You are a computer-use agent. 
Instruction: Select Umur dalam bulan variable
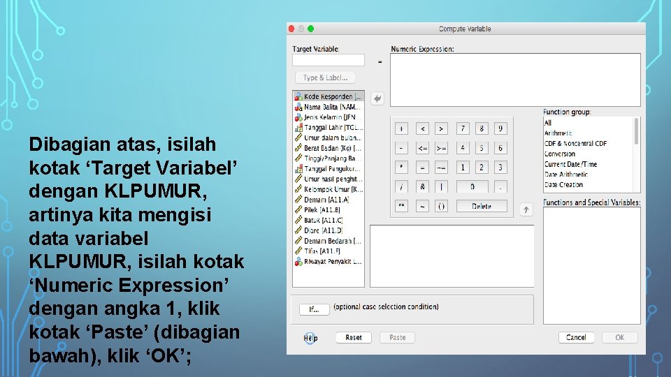pyautogui.click(x=329, y=138)
